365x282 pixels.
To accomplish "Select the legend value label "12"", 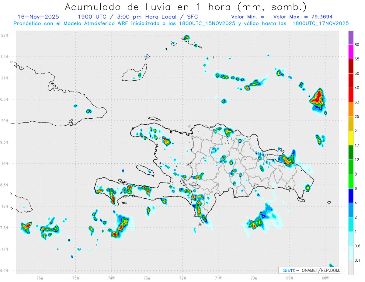I will point(357,160).
